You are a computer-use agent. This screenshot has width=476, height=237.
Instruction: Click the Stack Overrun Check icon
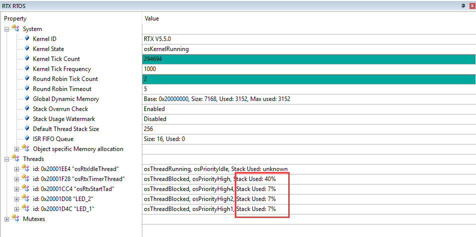point(27,108)
